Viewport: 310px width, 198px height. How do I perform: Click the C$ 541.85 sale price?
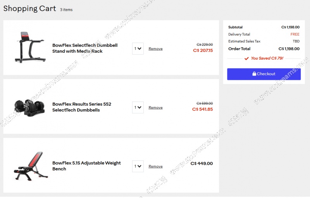(202, 109)
